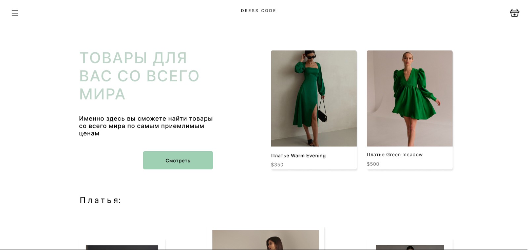Click the Платье Green meadow title
529x250 pixels.
pyautogui.click(x=394, y=155)
